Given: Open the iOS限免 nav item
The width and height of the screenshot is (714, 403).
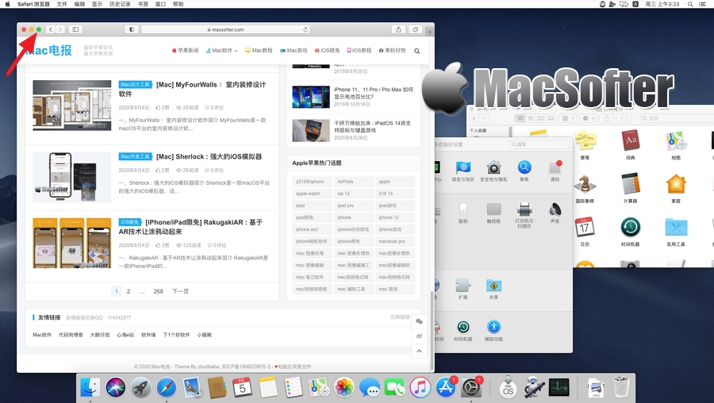Looking at the screenshot, I should 327,51.
